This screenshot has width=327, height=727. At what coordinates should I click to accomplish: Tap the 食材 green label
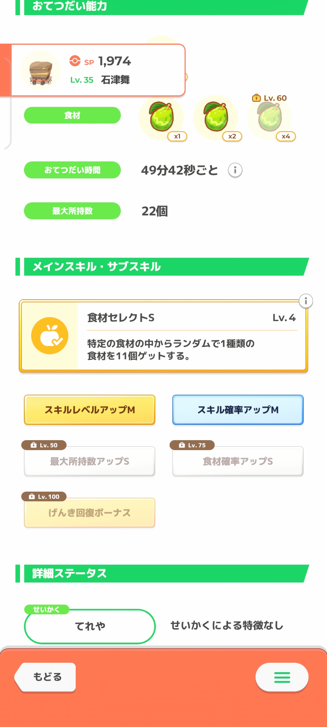tap(72, 115)
